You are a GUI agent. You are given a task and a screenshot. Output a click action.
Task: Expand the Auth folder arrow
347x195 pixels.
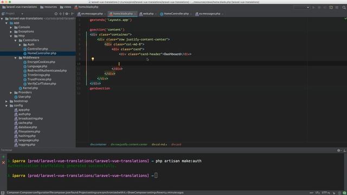[x=20, y=45]
